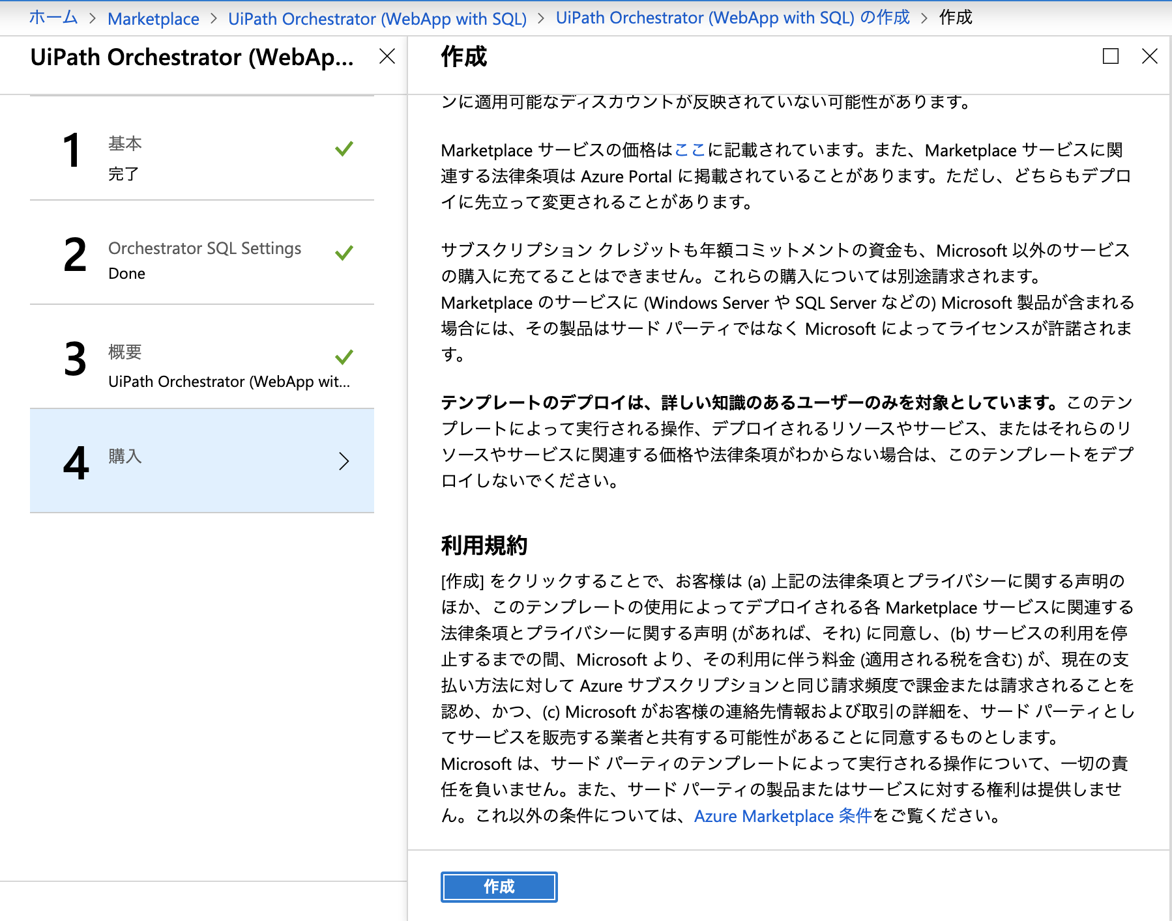Open UiPath Orchestrator の作成 breadcrumb
The height and width of the screenshot is (921, 1172).
733,18
